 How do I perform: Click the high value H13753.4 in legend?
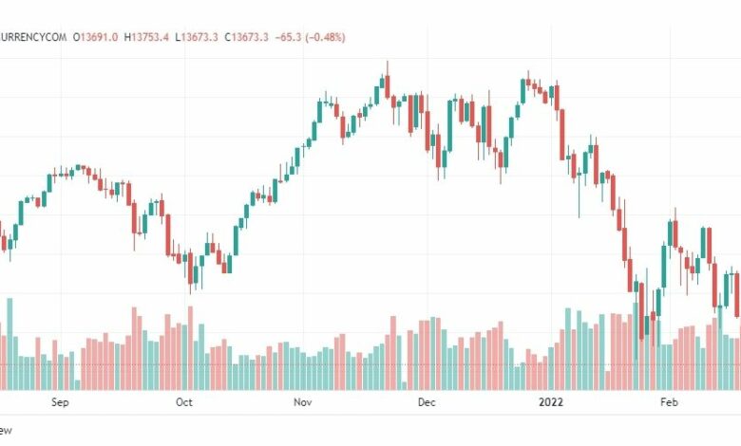tap(146, 37)
